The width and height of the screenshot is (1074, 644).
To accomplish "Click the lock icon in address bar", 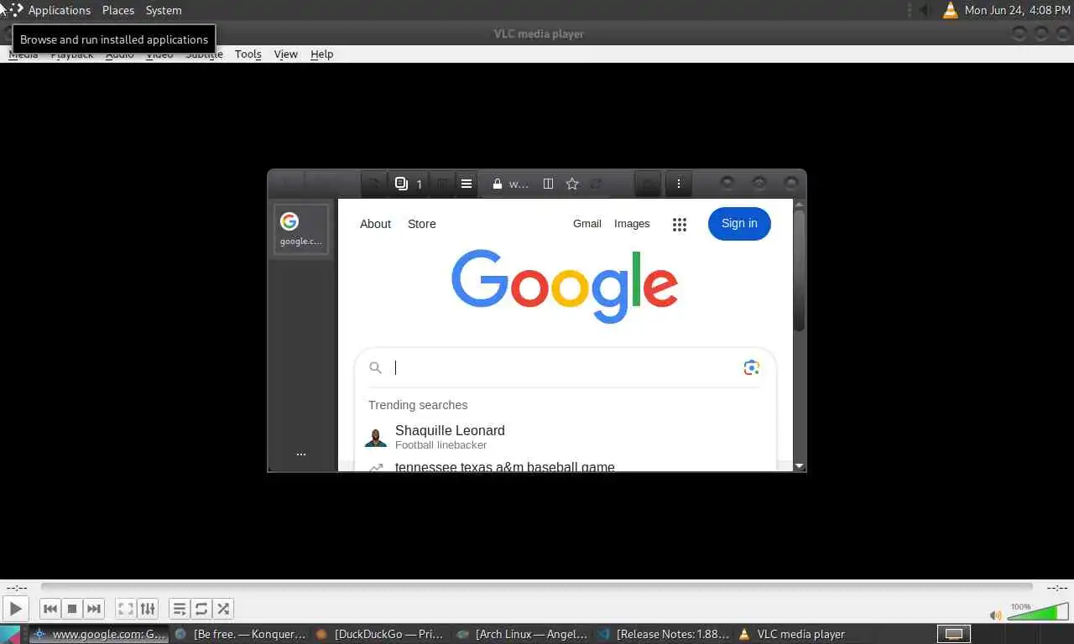I will pos(498,184).
